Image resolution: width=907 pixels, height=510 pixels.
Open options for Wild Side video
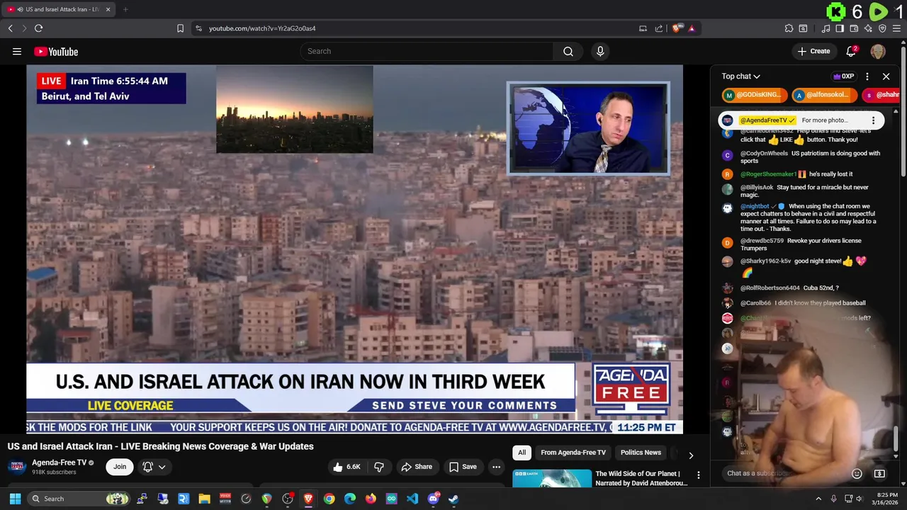pyautogui.click(x=698, y=475)
